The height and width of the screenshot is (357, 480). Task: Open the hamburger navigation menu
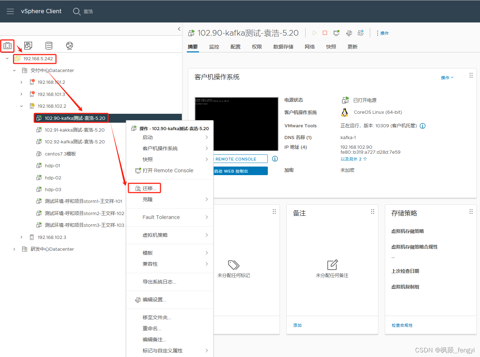[10, 11]
